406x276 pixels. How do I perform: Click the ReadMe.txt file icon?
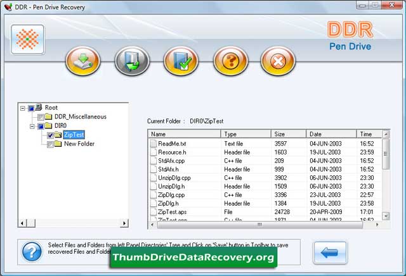click(x=154, y=144)
